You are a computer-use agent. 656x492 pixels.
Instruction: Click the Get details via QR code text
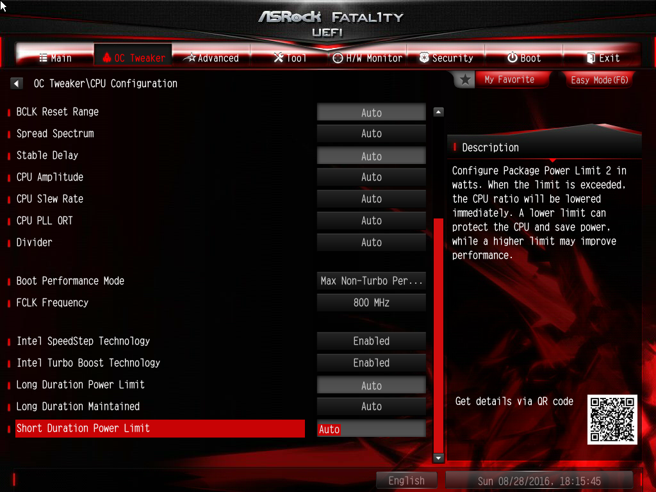click(x=514, y=401)
